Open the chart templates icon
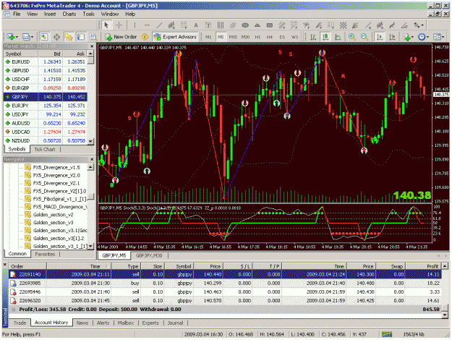The height and width of the screenshot is (340, 452). pos(437,37)
